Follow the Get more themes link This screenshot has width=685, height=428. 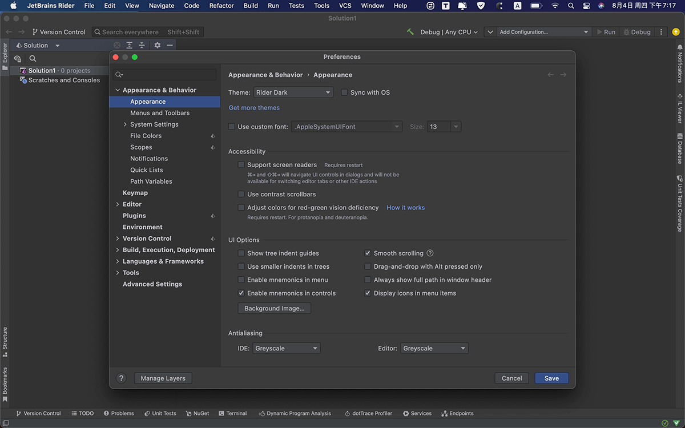pyautogui.click(x=254, y=107)
